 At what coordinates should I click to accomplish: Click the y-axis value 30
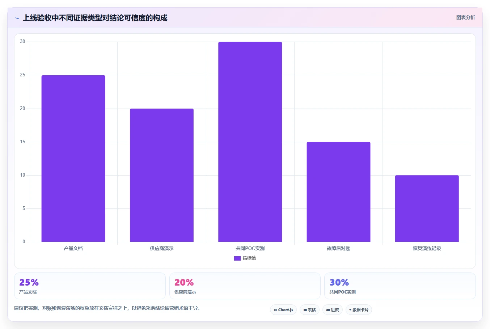22,42
